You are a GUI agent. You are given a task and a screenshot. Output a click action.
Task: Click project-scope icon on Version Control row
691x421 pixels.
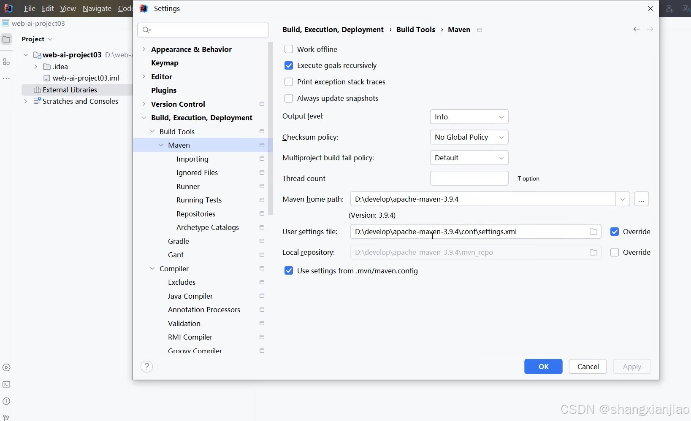click(x=262, y=104)
